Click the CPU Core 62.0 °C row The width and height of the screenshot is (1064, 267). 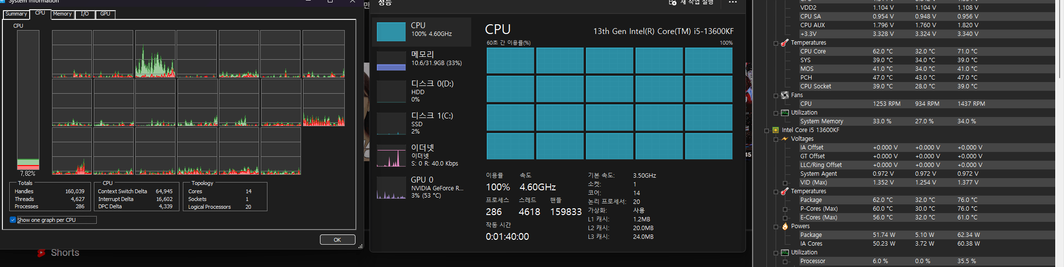coord(926,51)
